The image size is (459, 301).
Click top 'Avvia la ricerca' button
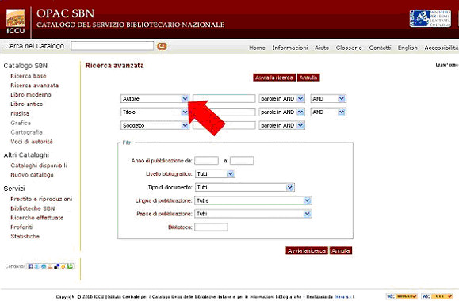274,78
